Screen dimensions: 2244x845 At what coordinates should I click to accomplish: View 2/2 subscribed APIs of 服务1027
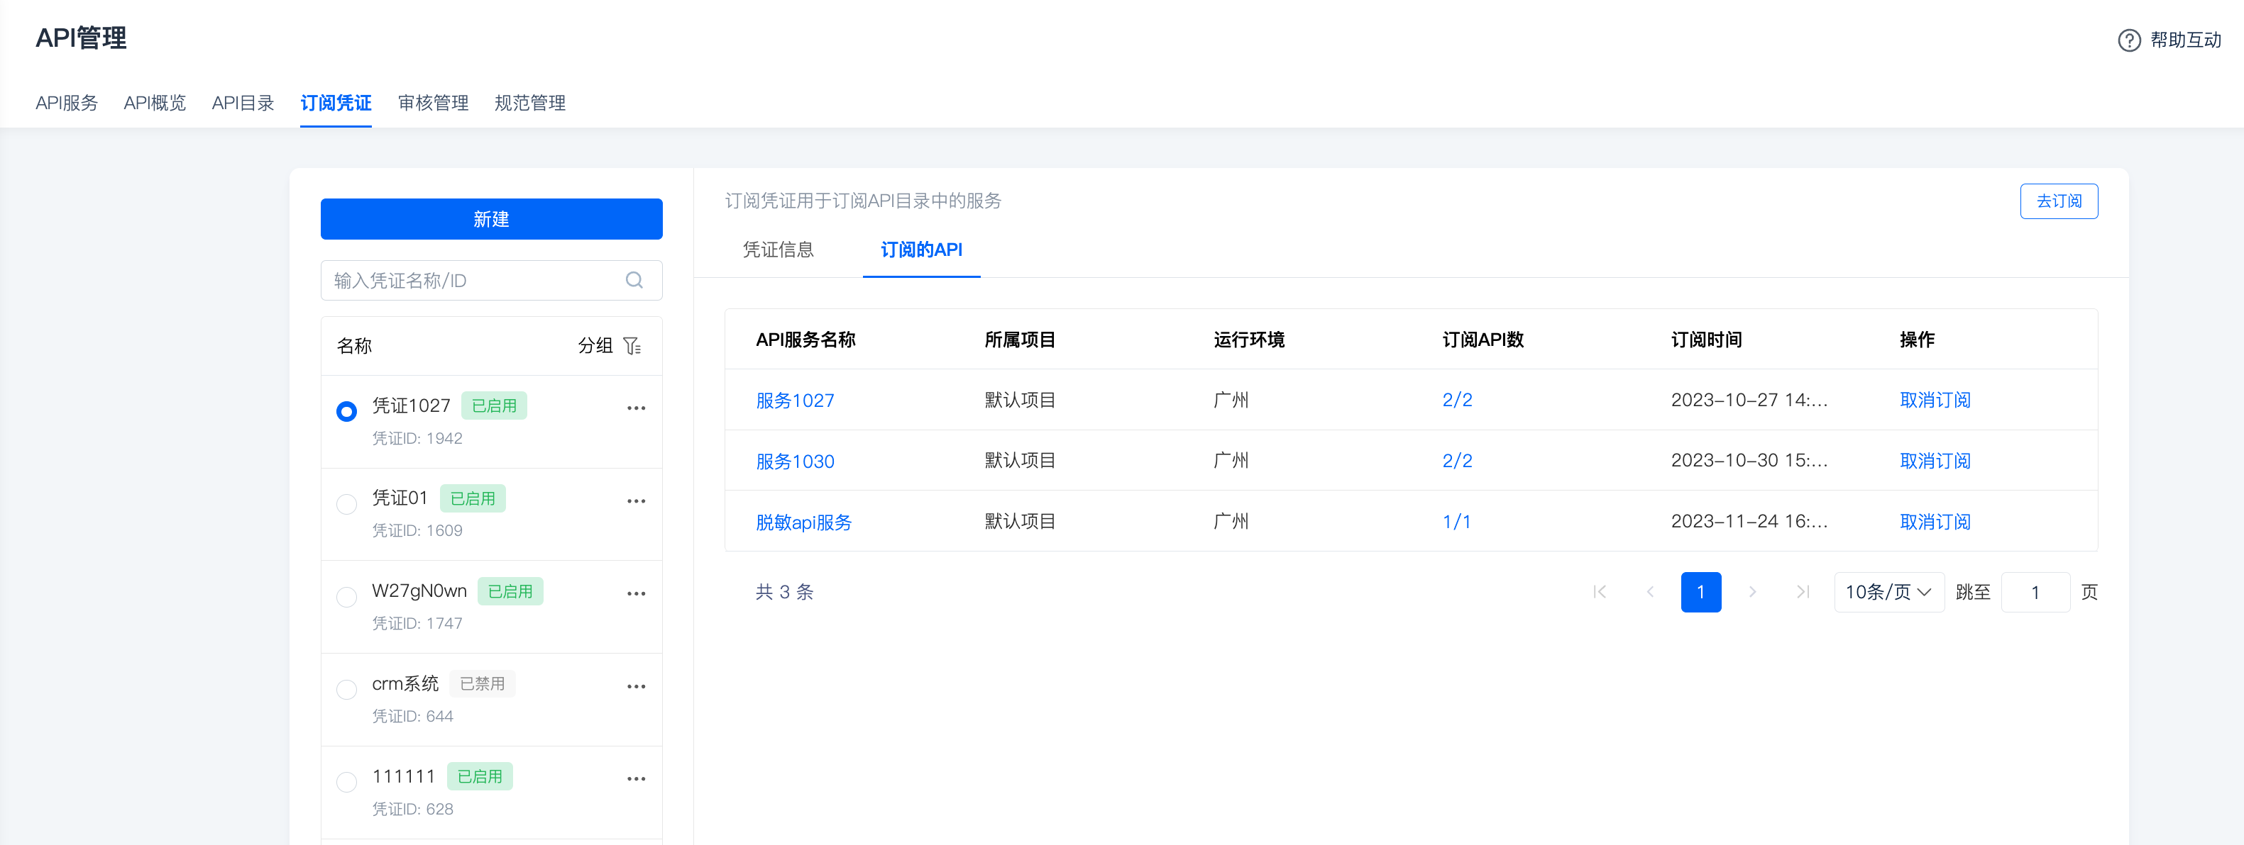(x=1456, y=401)
